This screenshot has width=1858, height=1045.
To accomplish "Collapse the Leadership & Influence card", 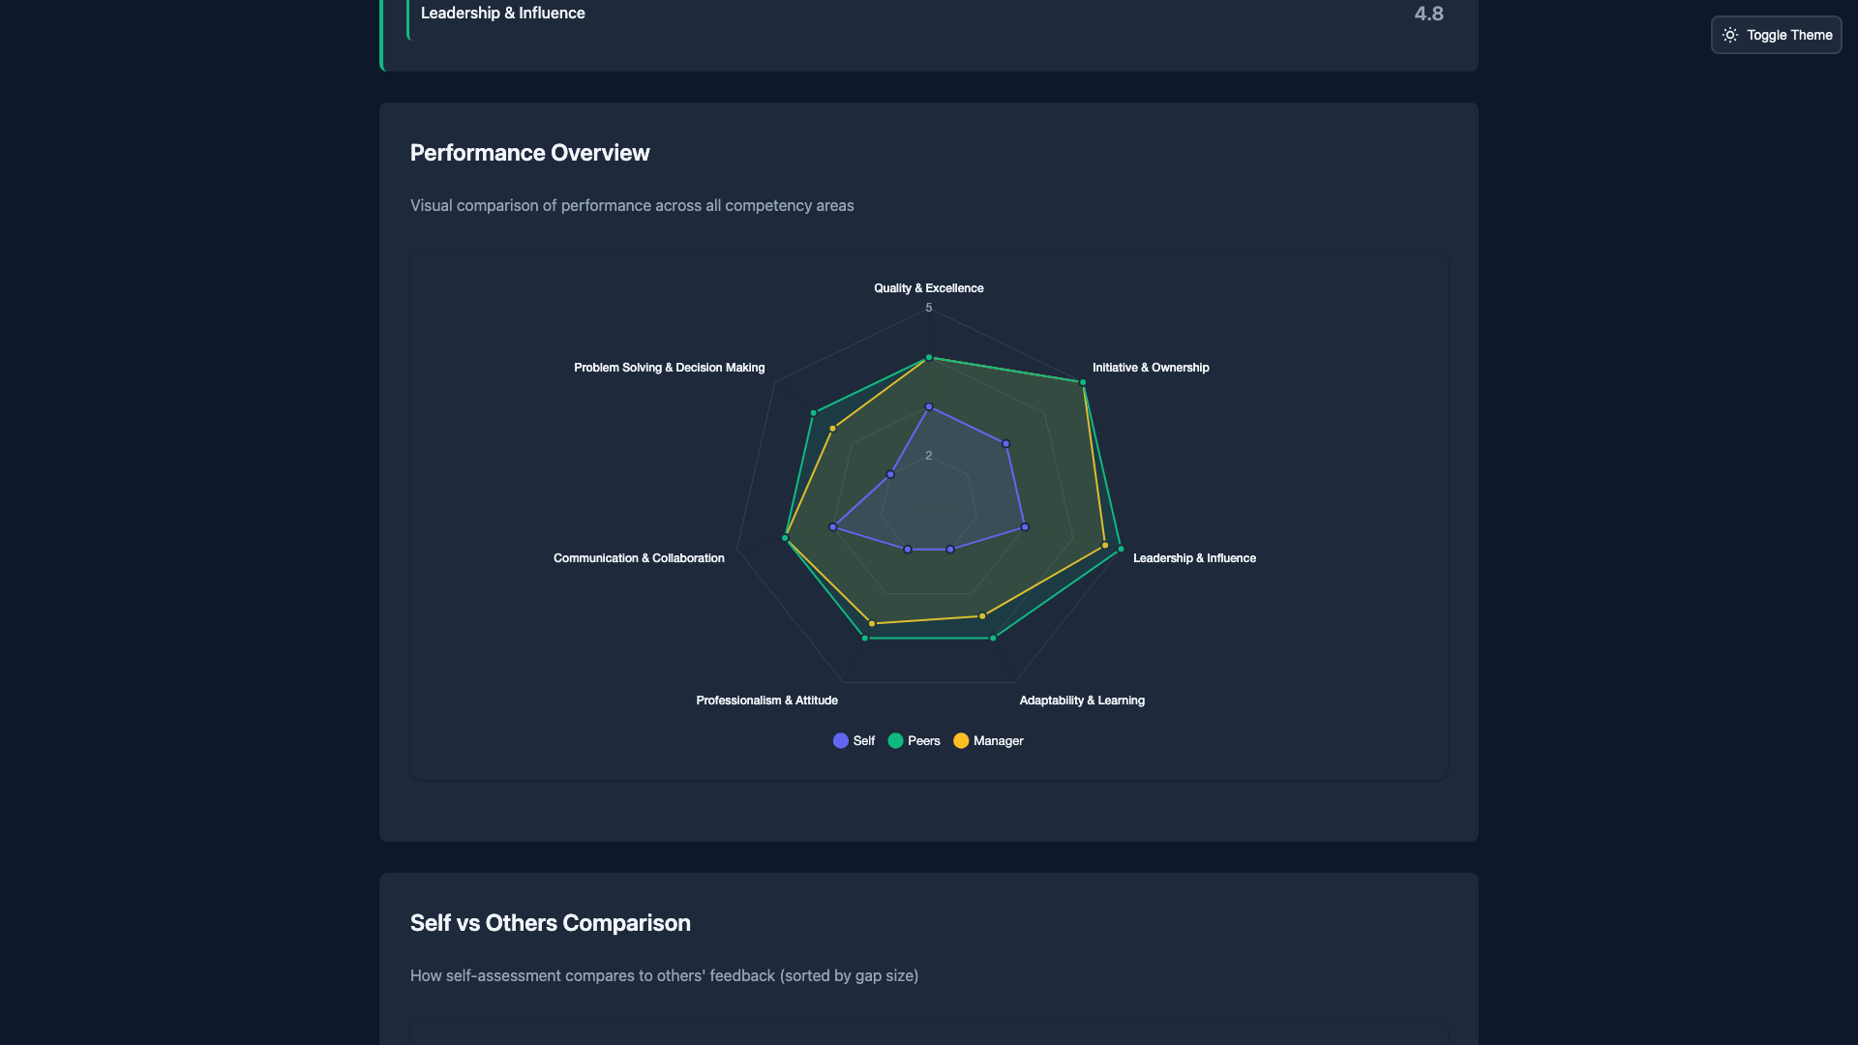I will [502, 13].
